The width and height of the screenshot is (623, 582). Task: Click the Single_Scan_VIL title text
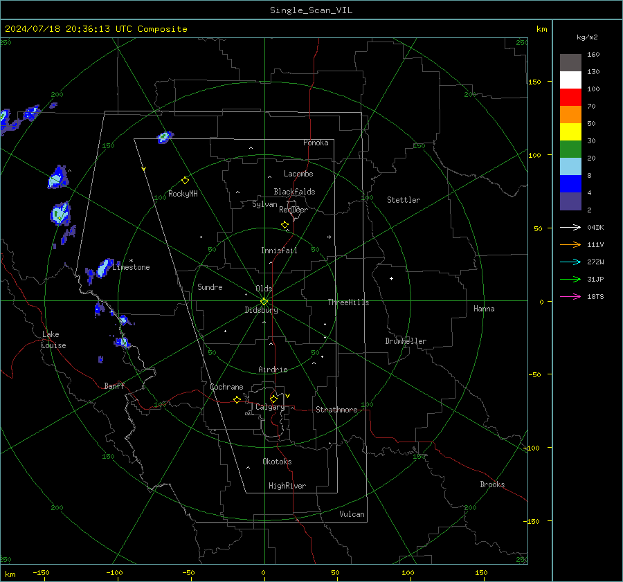click(x=311, y=10)
